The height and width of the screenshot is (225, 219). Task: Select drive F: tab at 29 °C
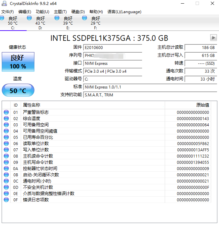pyautogui.click(x=95, y=23)
